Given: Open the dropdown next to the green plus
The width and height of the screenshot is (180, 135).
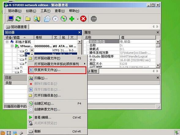Looking at the screenshot, I should pos(78,19).
